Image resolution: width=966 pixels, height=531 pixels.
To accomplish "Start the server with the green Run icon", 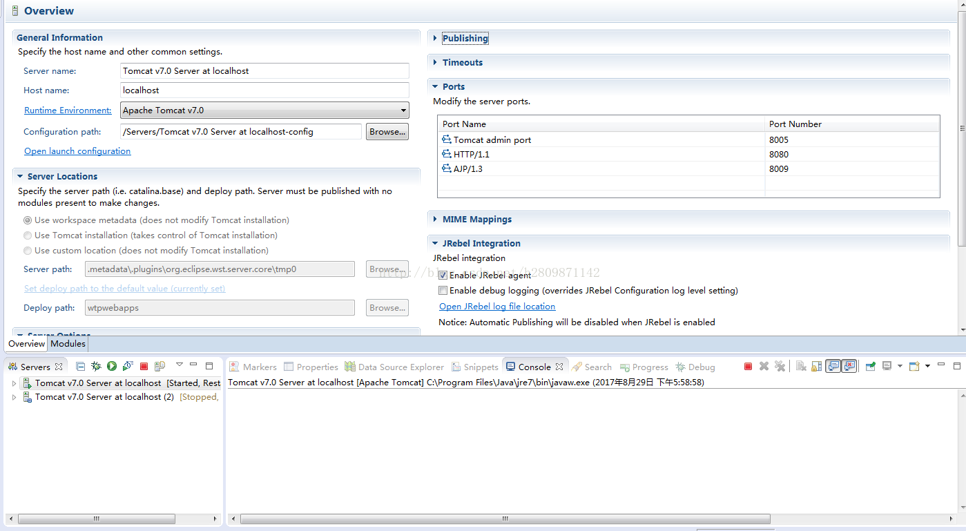I will pyautogui.click(x=112, y=367).
